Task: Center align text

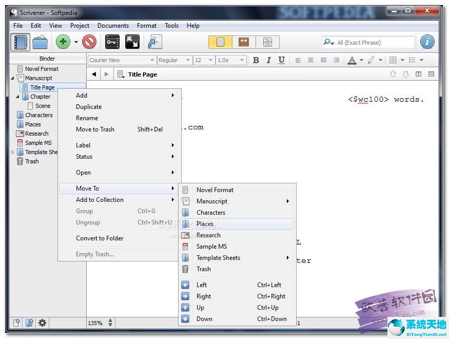Action: (310, 60)
